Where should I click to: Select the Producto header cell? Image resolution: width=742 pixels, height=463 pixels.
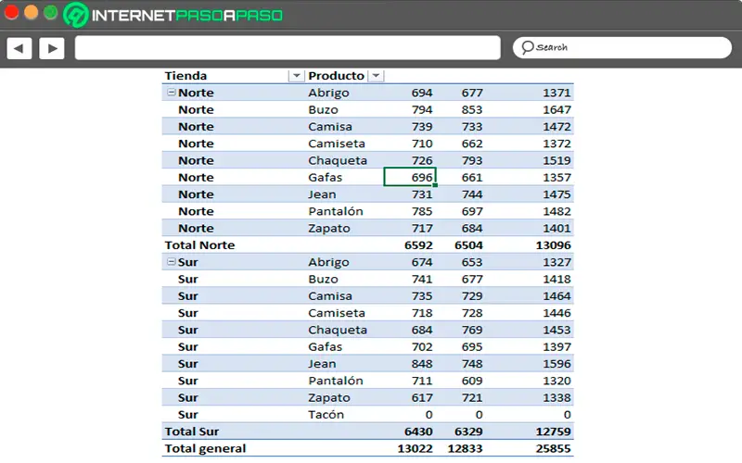point(336,76)
